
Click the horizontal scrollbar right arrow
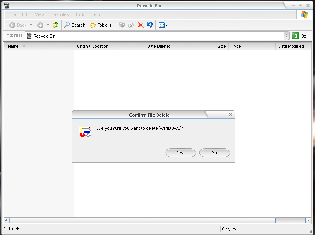point(308,220)
